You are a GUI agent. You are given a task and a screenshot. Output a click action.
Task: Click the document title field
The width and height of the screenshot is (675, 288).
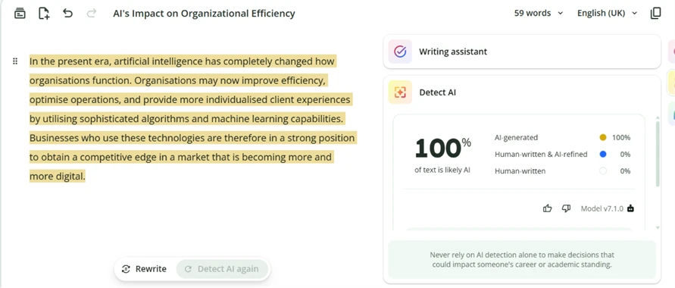coord(204,14)
